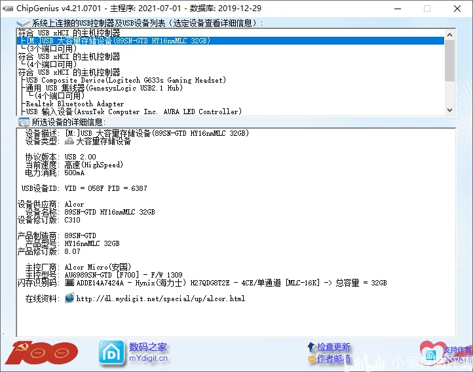Viewport: 473px width, 372px height.
Task: Select the AURA LED Controller device
Action: pos(134,112)
